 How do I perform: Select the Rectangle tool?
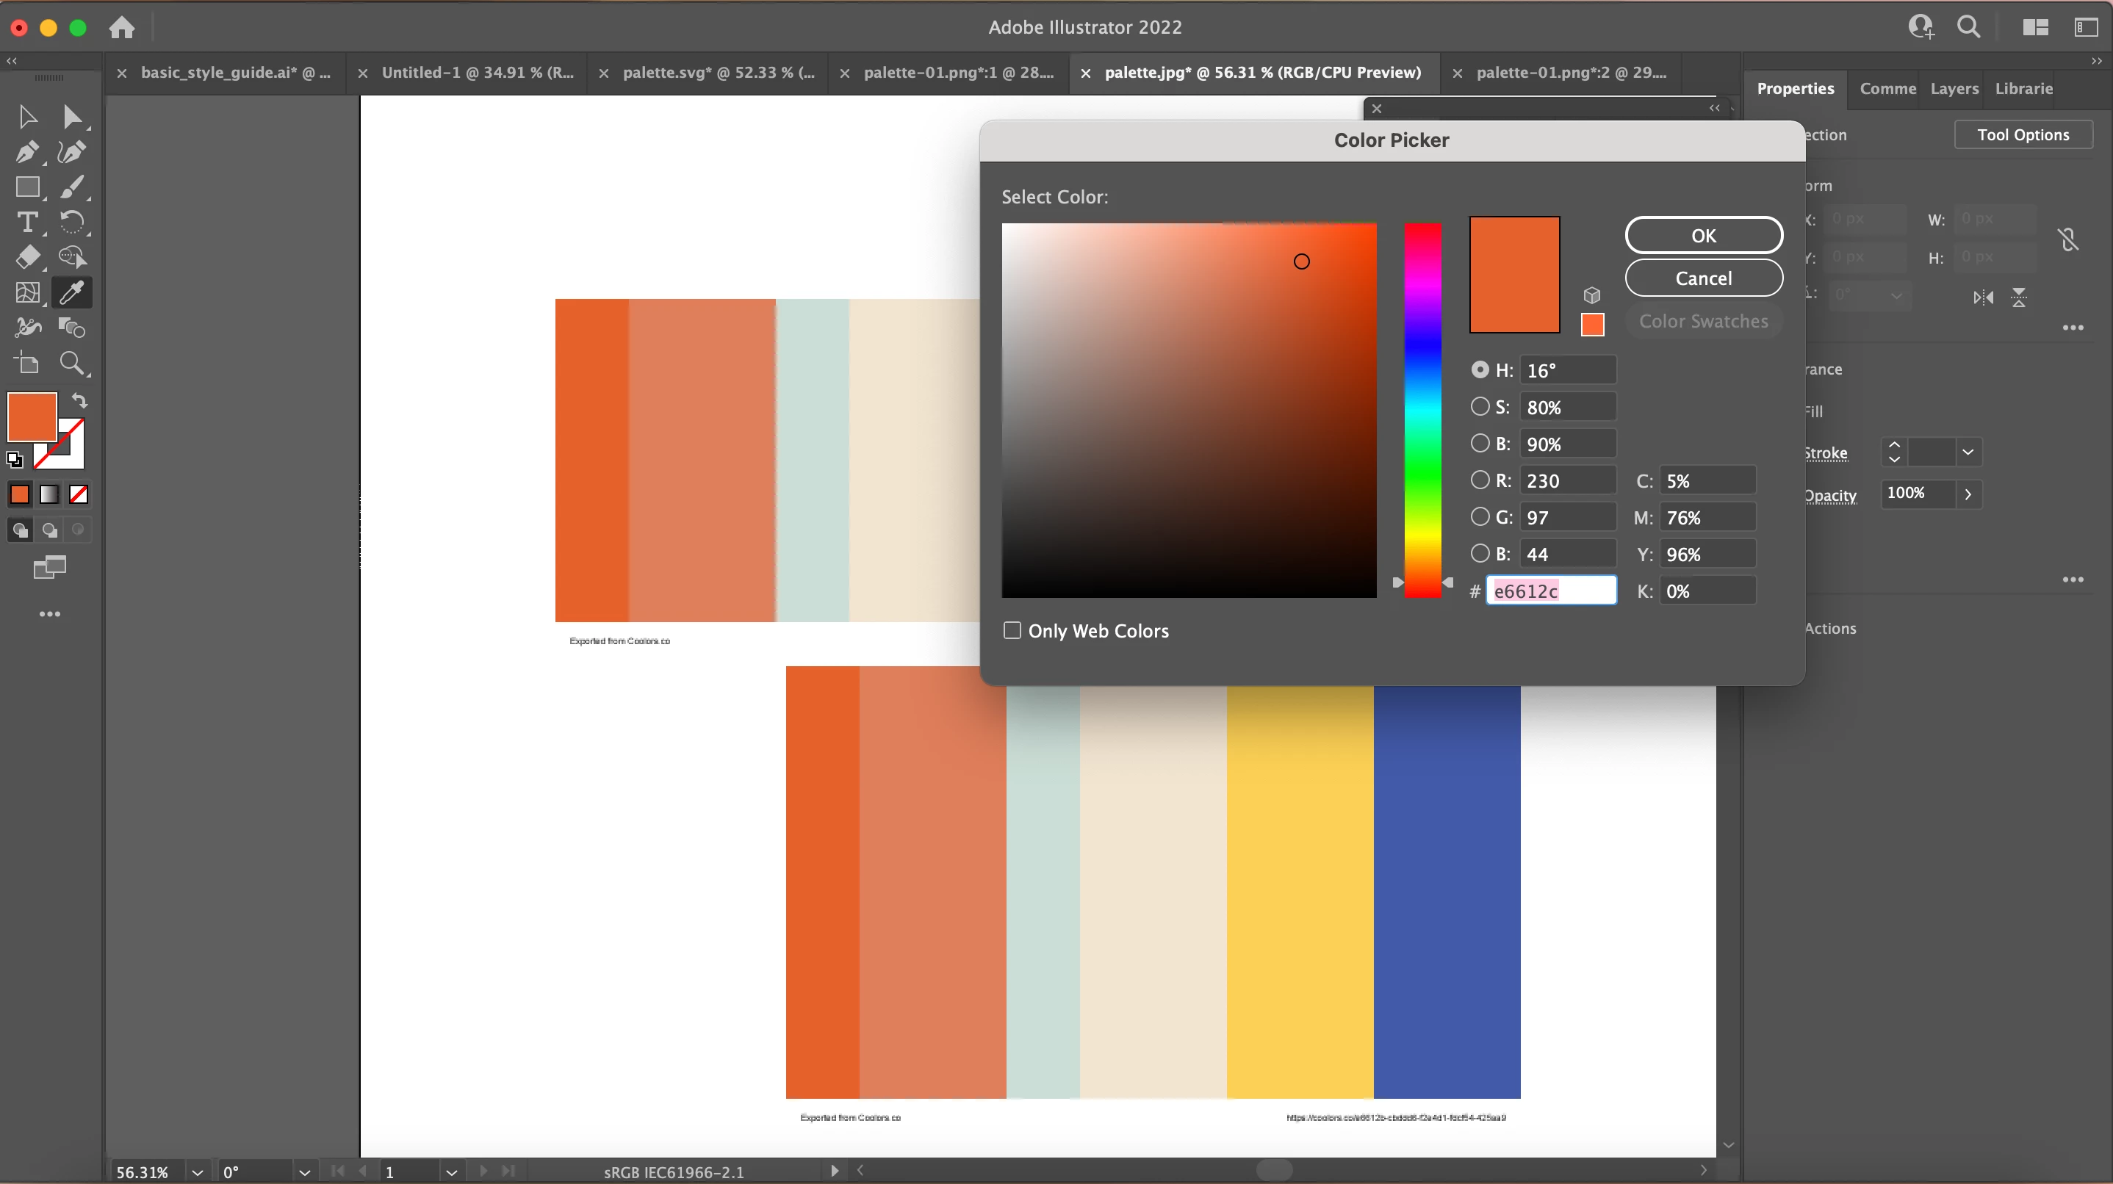click(26, 187)
